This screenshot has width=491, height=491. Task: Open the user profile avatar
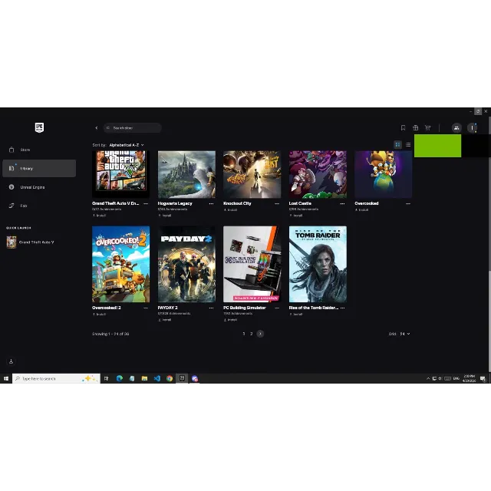(472, 128)
